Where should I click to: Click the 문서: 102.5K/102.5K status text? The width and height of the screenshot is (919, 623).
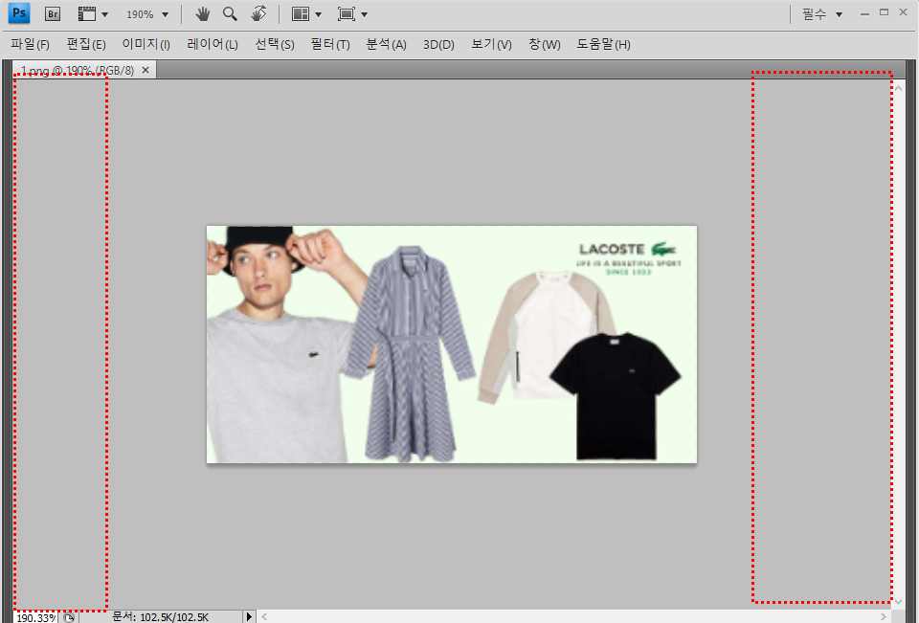161,617
